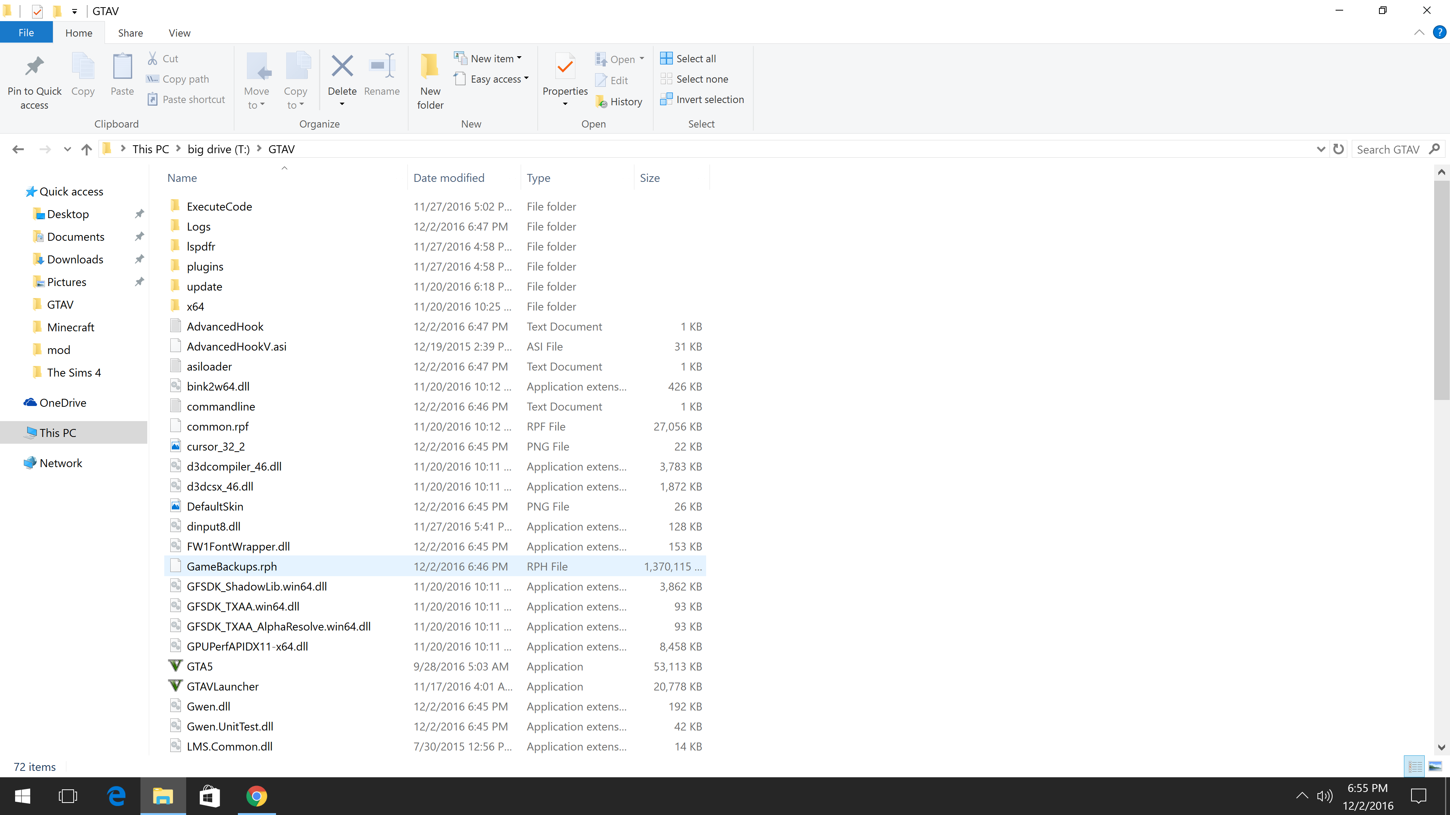Open the address bar history dropdown
This screenshot has width=1450, height=815.
[x=1320, y=149]
